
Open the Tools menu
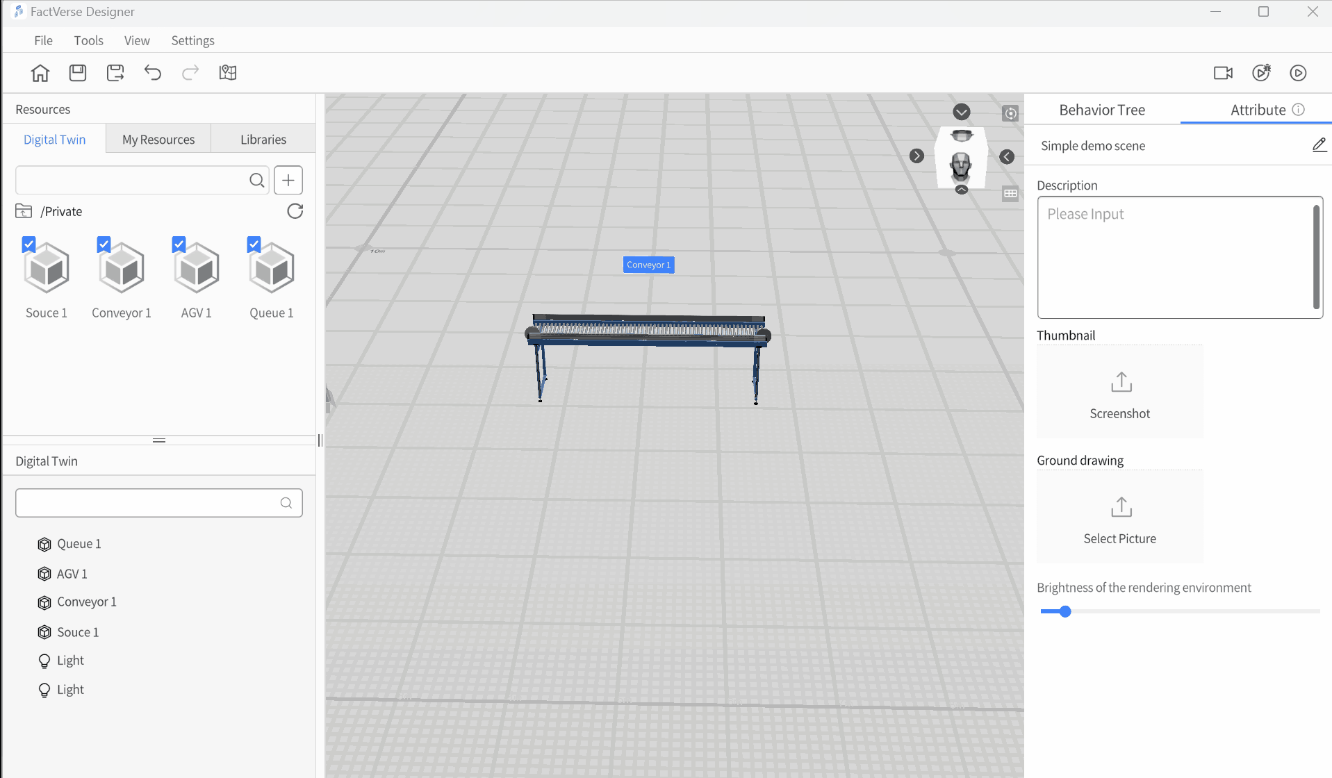pos(88,40)
